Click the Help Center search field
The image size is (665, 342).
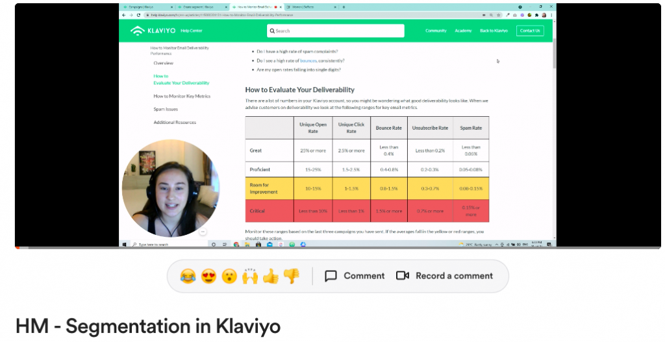(336, 31)
